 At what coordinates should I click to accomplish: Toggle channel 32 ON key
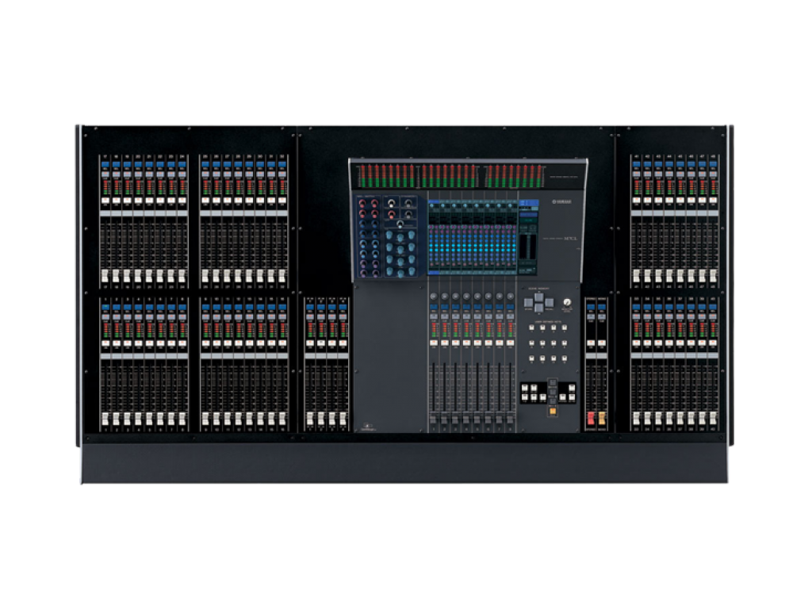[282, 200]
